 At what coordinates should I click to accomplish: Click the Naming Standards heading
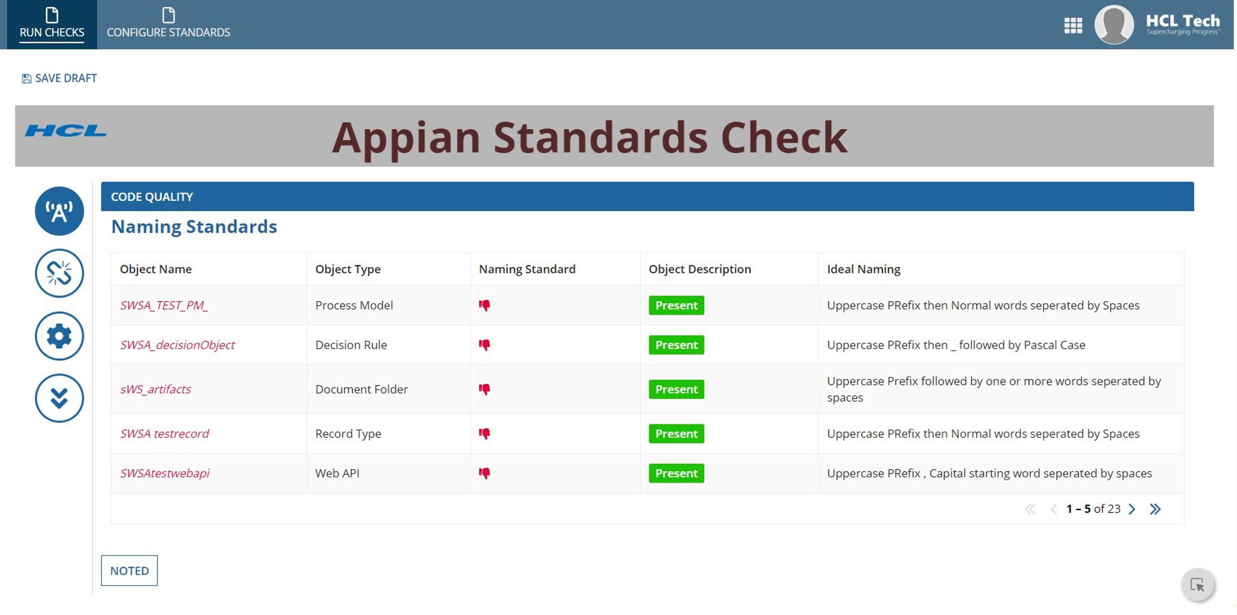click(x=194, y=226)
